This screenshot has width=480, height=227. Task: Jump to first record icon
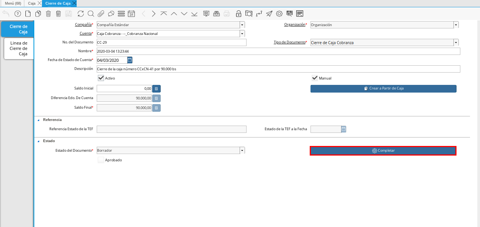tap(164, 14)
